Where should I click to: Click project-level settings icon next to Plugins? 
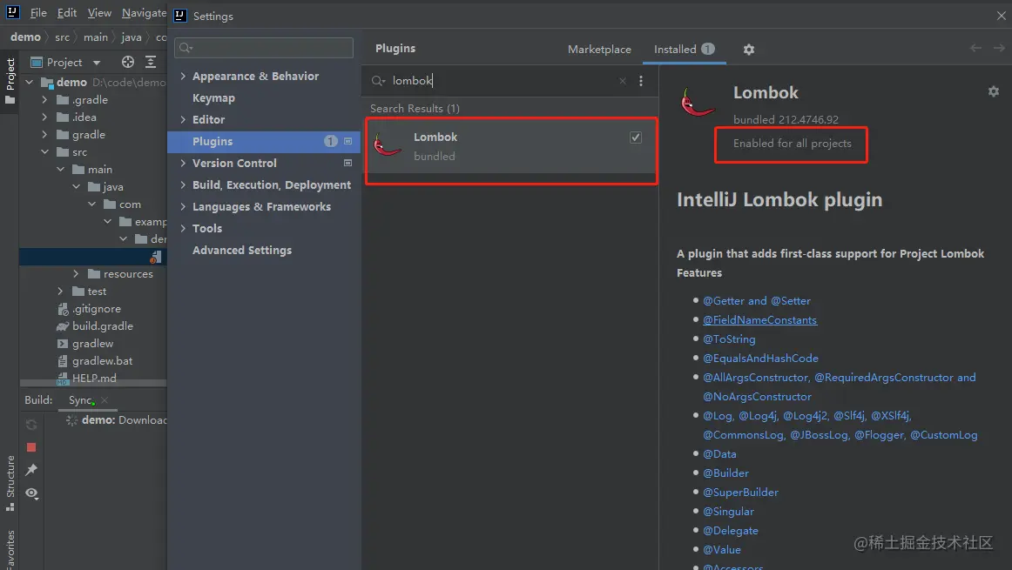(347, 141)
